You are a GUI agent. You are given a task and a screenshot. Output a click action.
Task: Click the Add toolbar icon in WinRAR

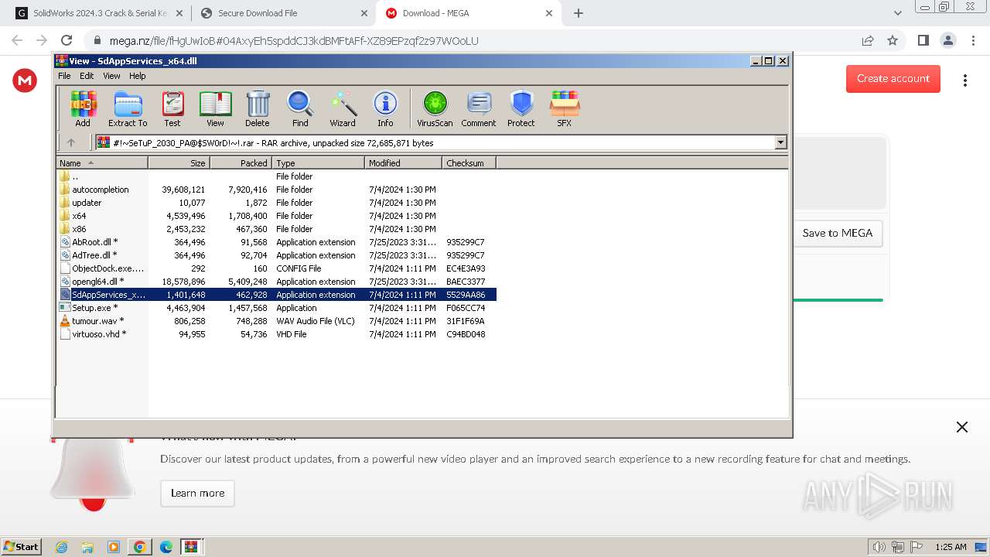pos(83,108)
